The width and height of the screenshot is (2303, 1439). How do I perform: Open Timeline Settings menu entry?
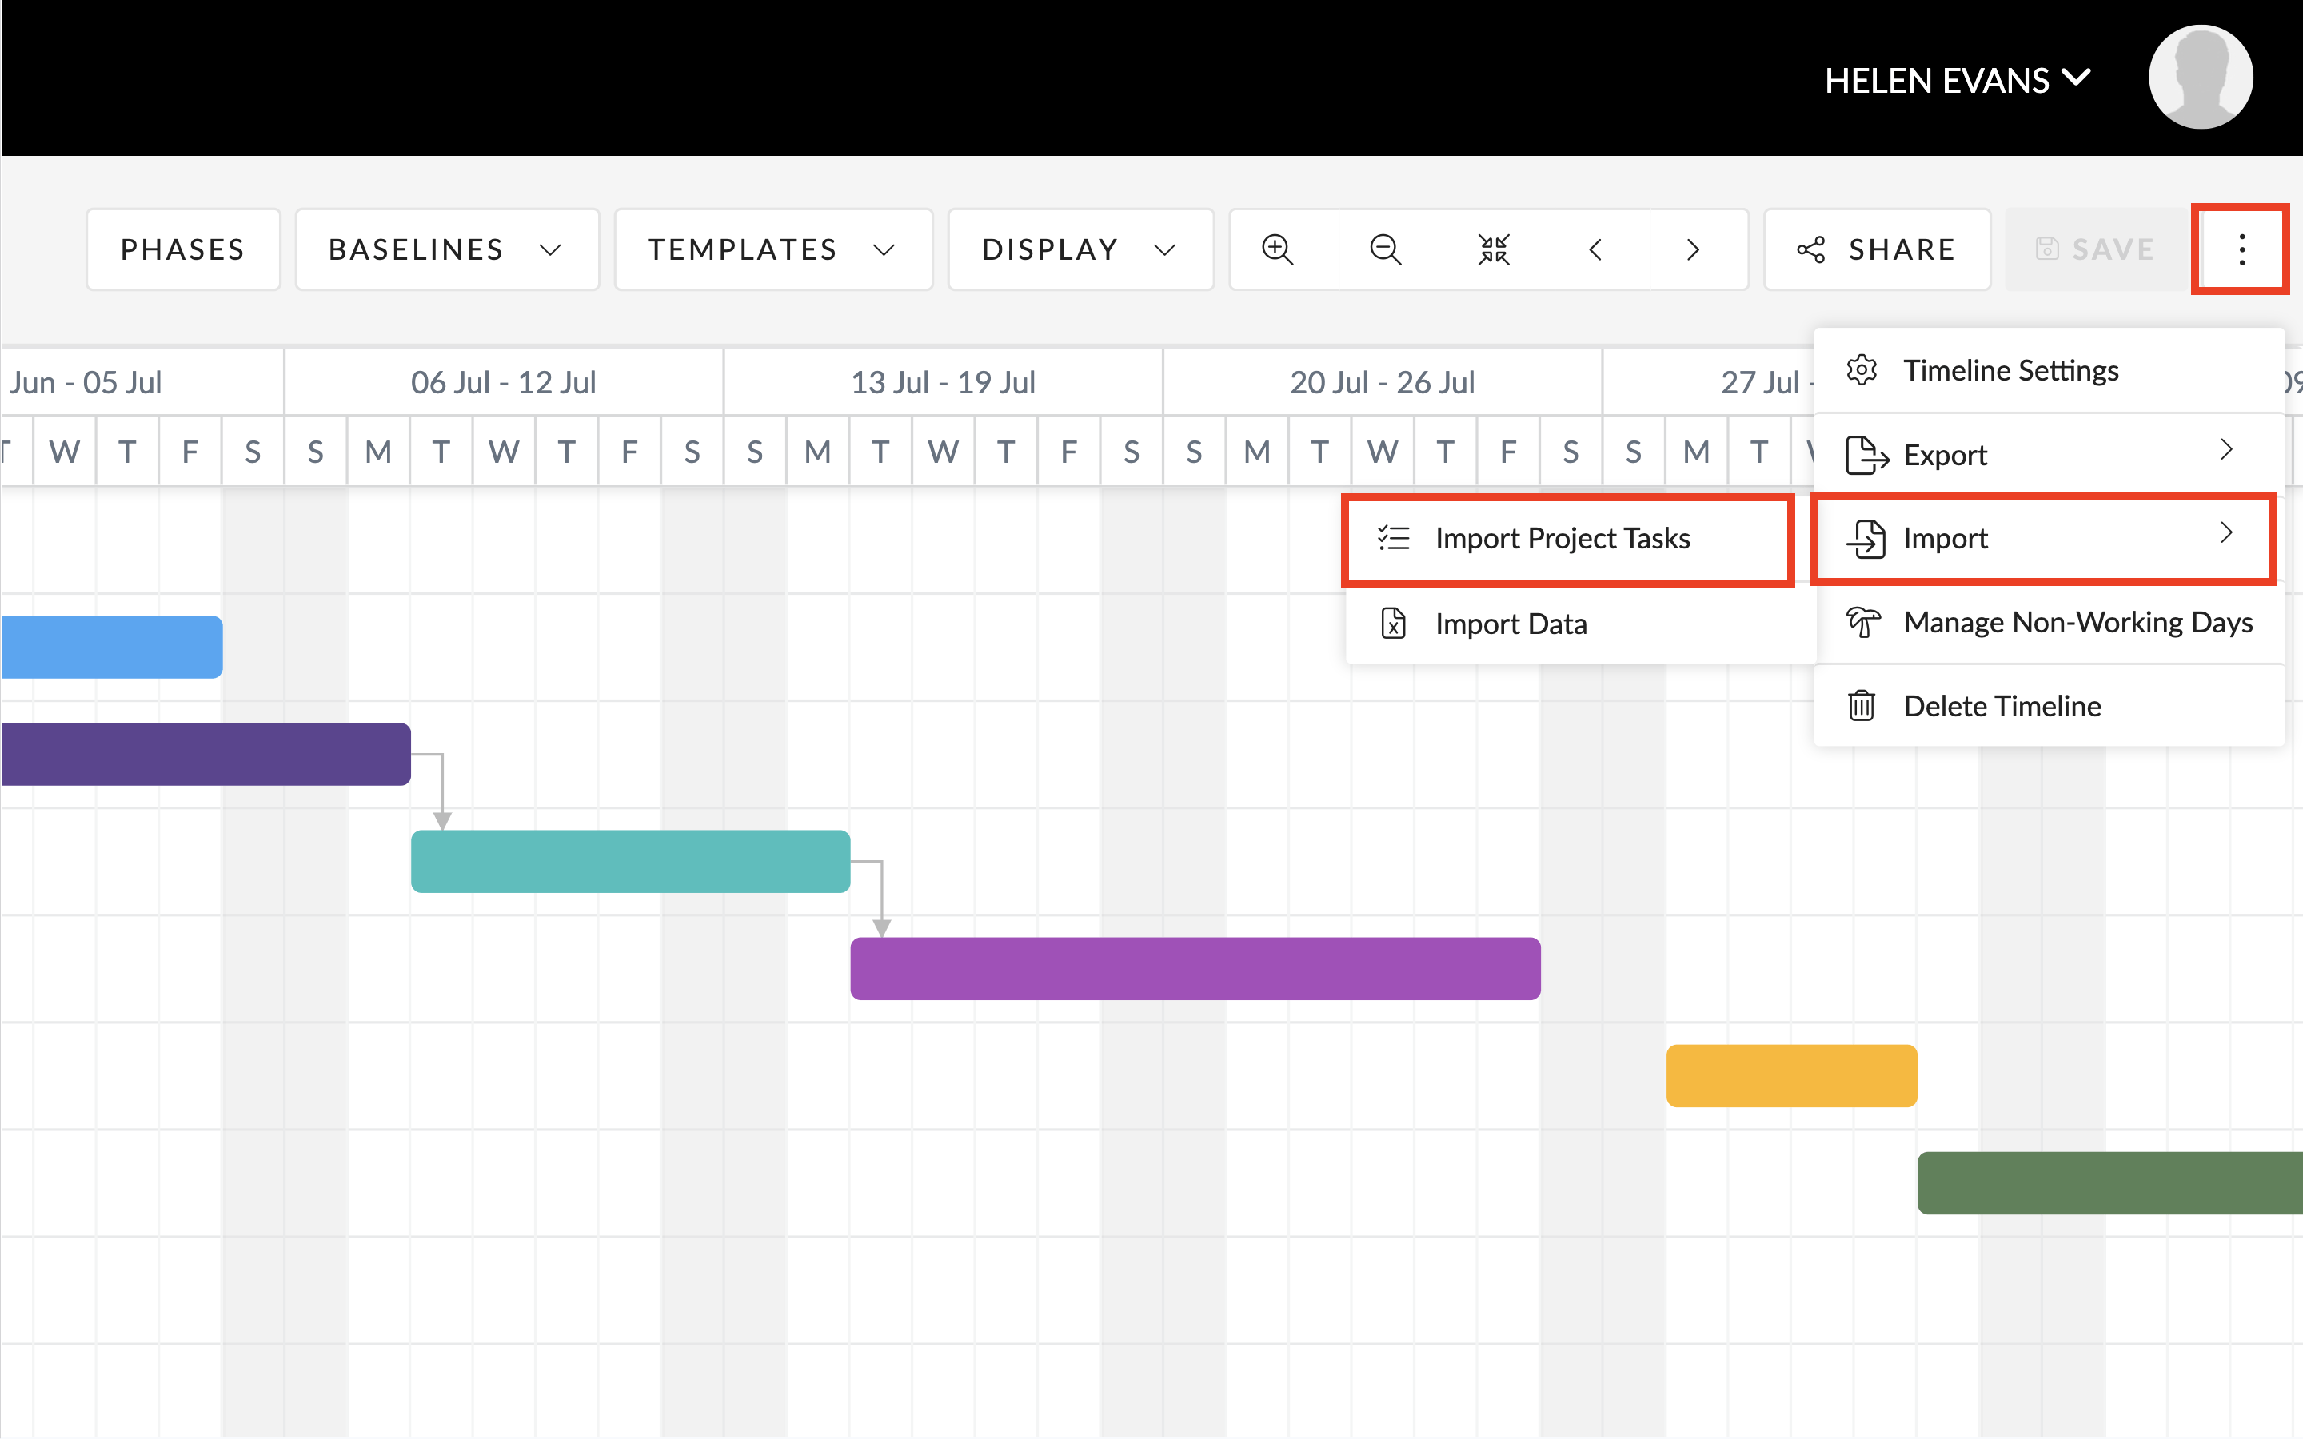2010,370
